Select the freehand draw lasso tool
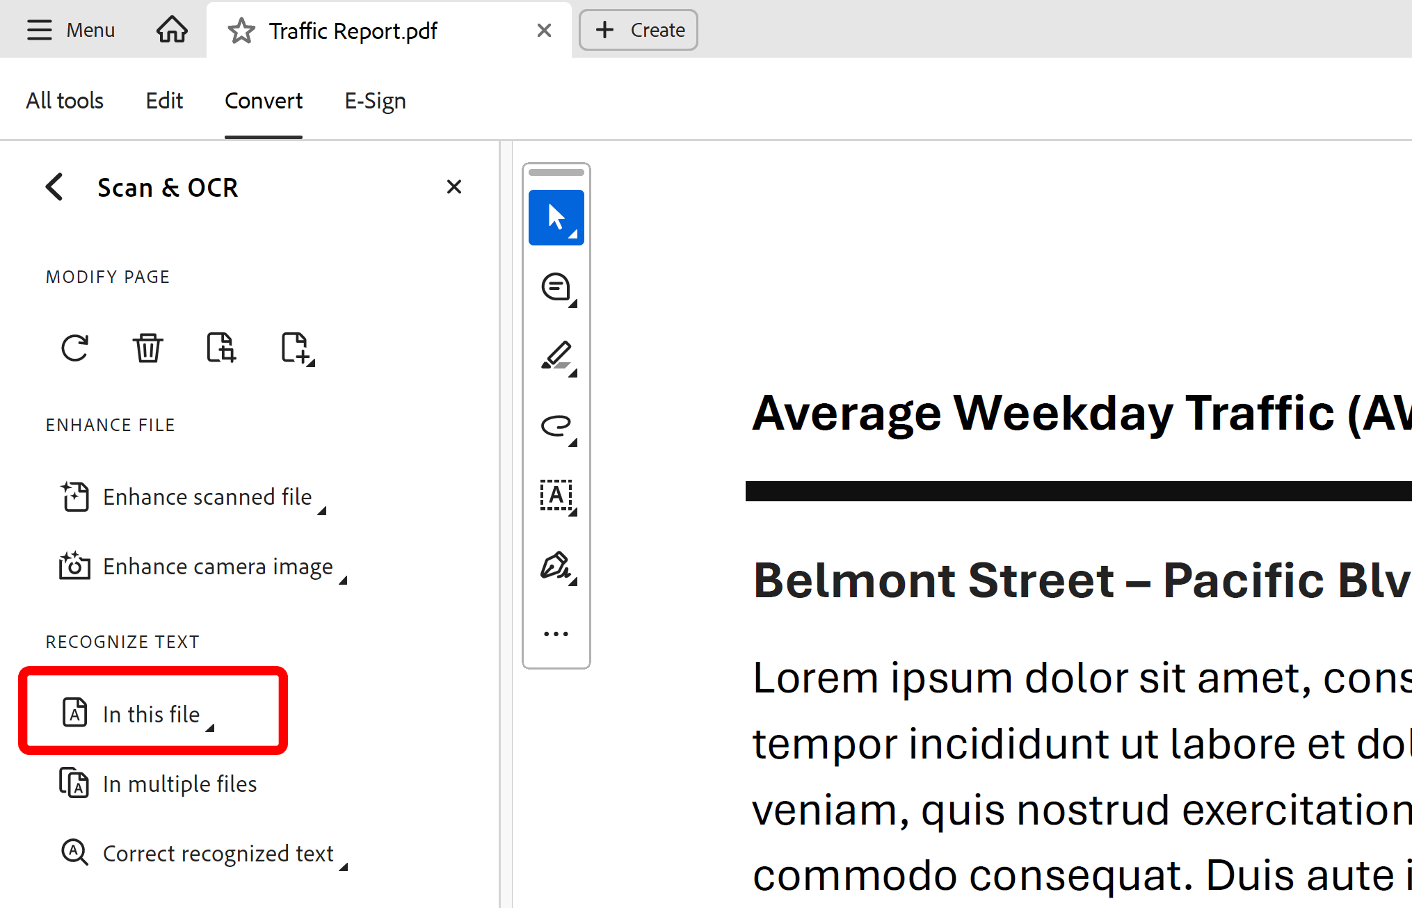1412x908 pixels. coord(556,425)
